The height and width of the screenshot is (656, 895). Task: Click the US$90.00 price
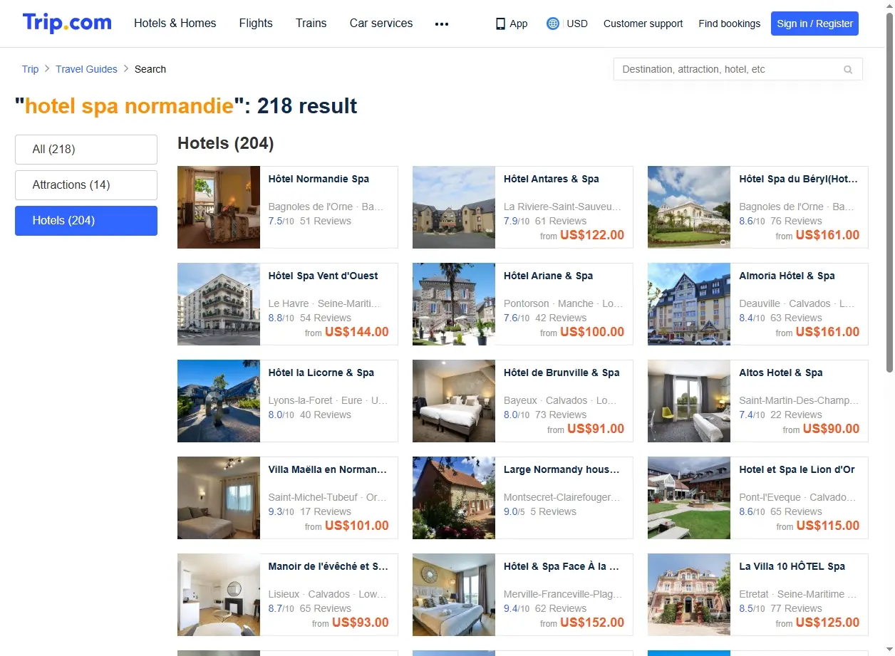point(831,429)
